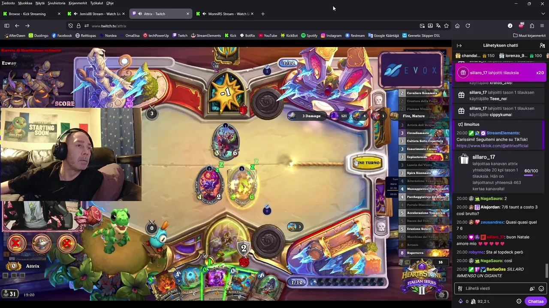Open the Instagram bookmark
The image size is (549, 308).
(331, 36)
